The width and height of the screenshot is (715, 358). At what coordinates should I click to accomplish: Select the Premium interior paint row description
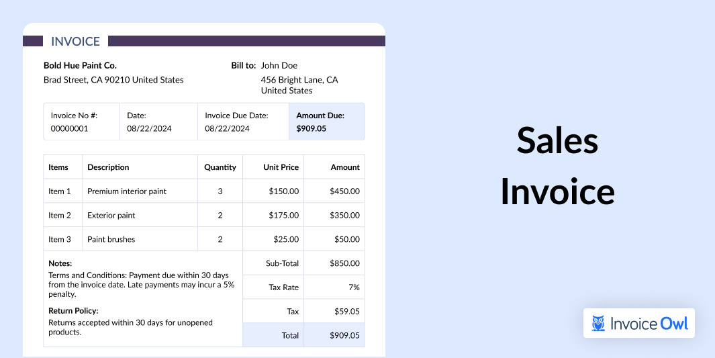127,191
